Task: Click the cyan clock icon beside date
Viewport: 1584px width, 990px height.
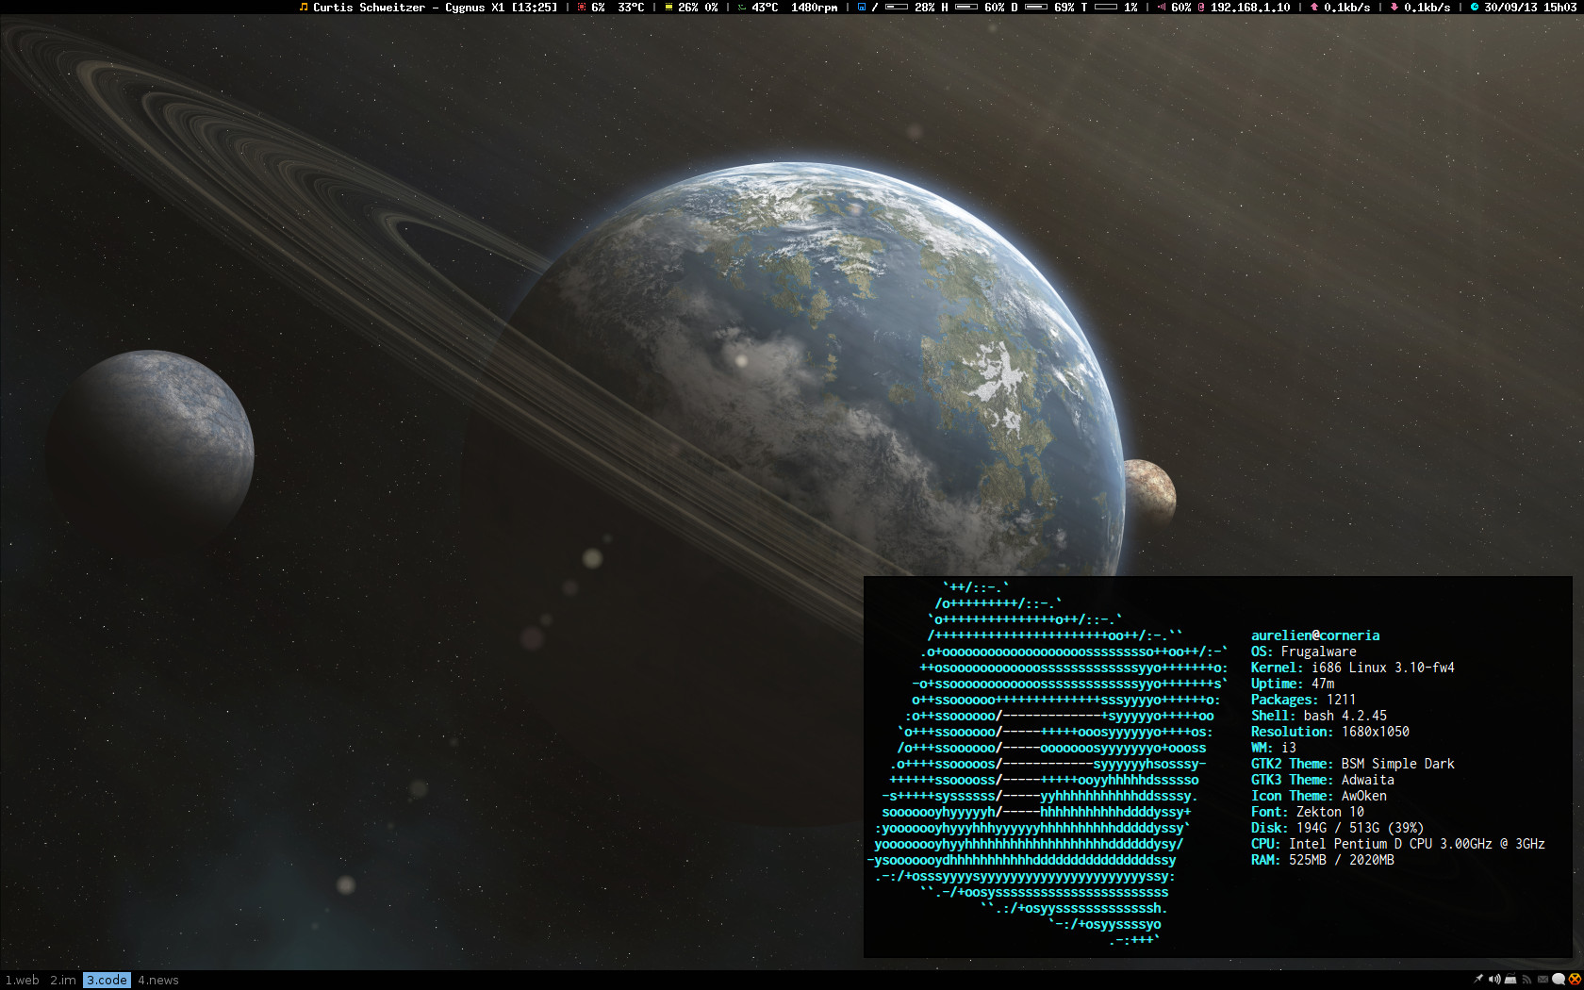Action: click(1475, 7)
